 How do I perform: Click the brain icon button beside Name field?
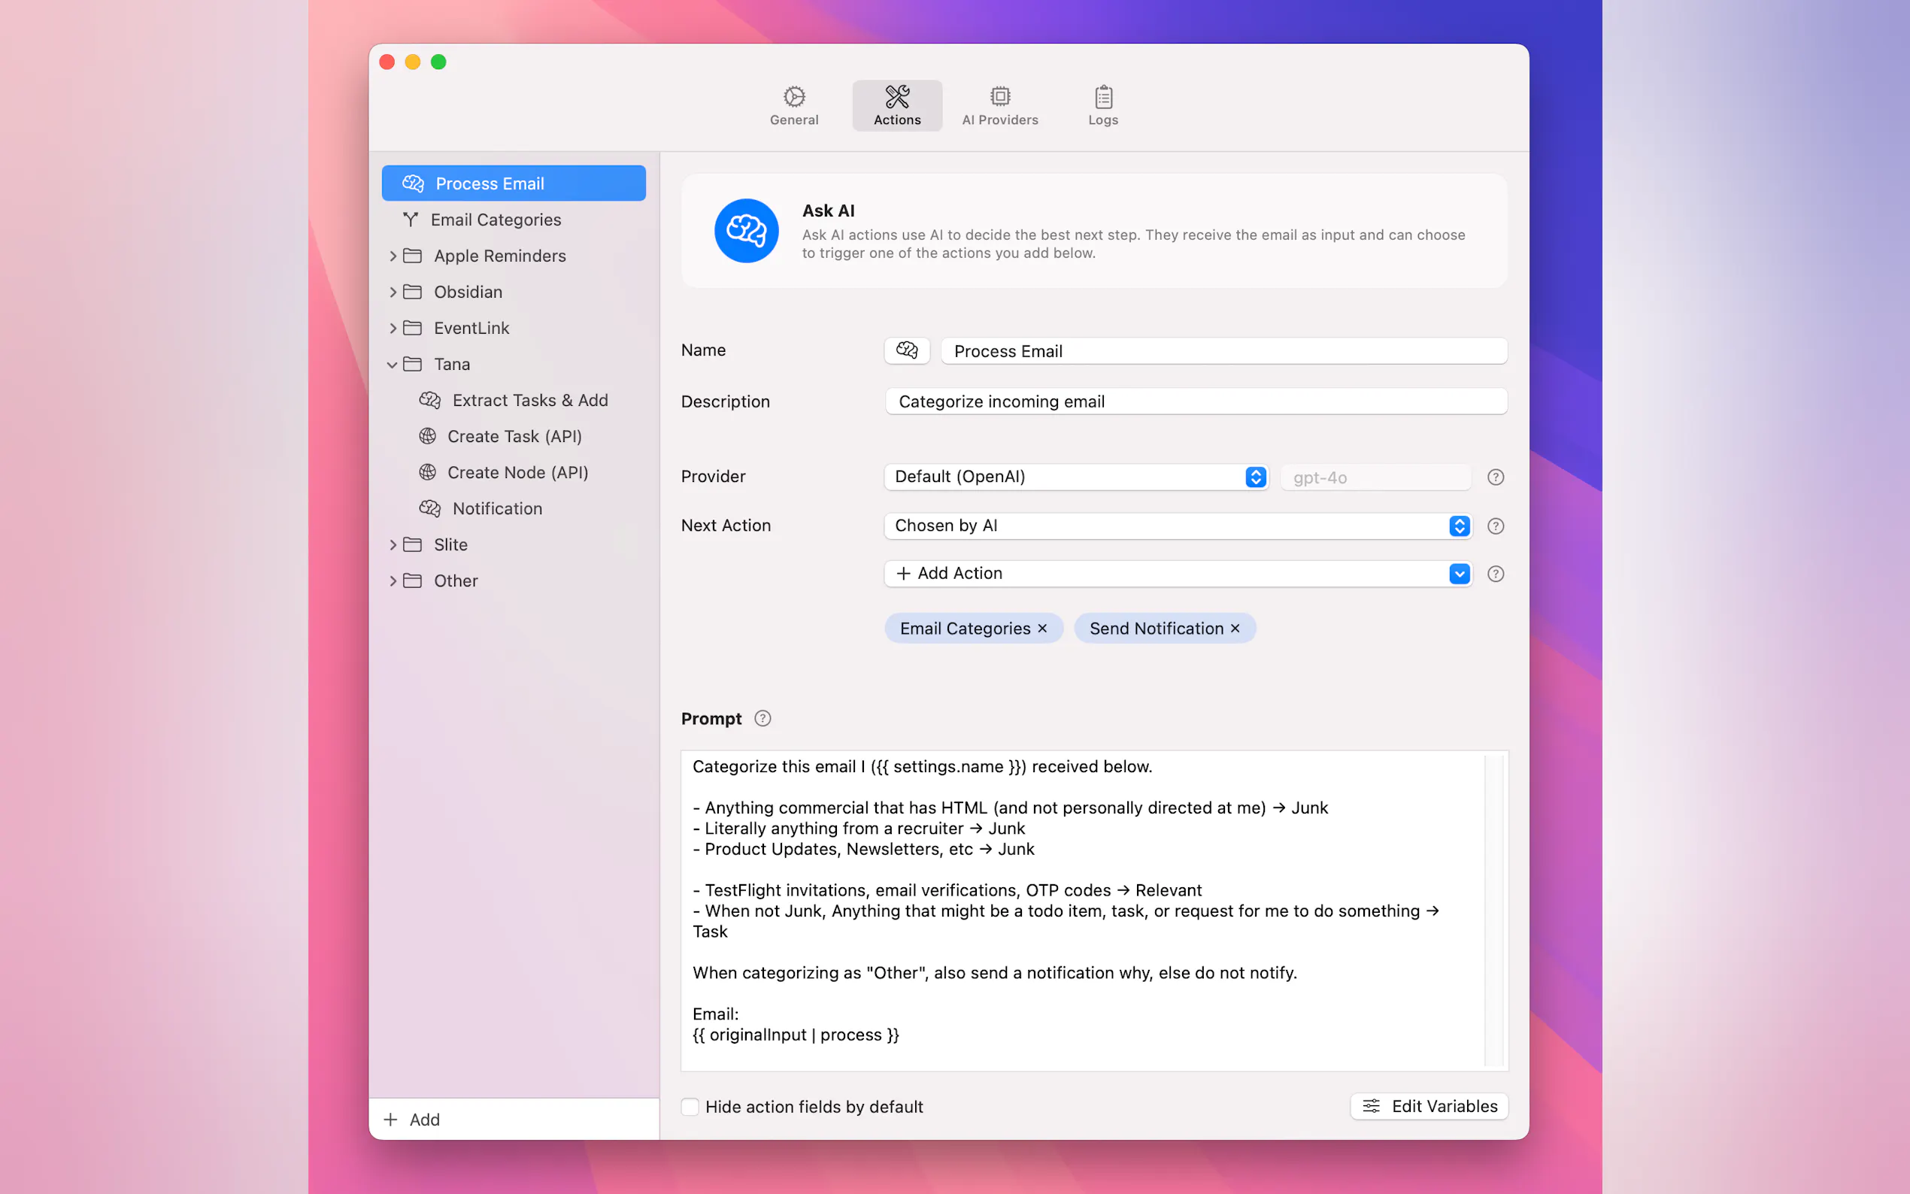pos(906,350)
